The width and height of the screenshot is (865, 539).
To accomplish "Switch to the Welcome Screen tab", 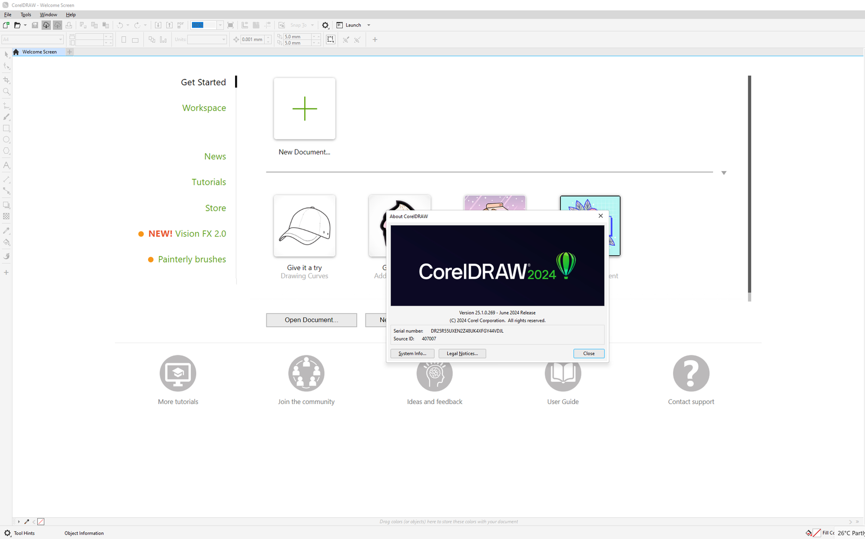I will (x=39, y=52).
